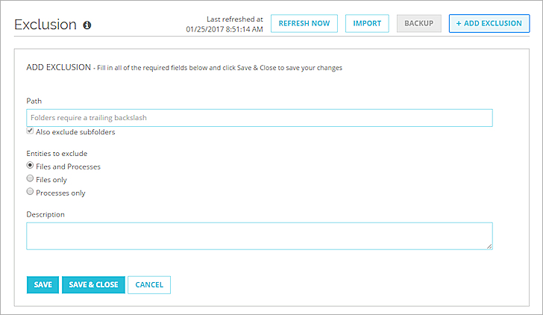
Task: Toggle the Also exclude subfolders checkbox
Action: 30,131
